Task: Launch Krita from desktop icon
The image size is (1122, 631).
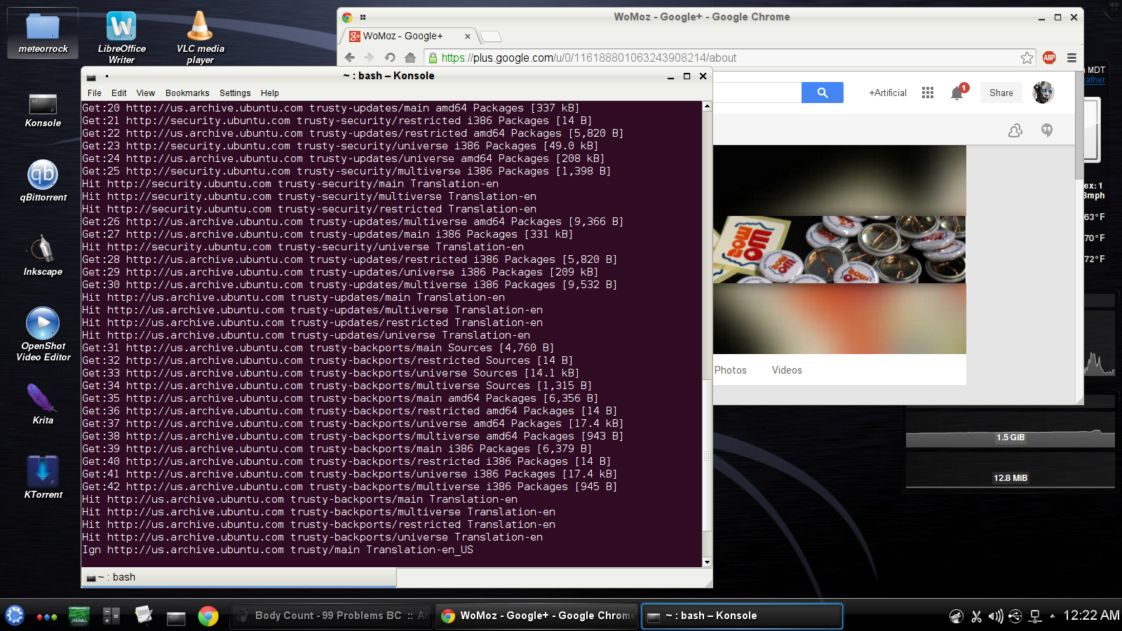Action: click(x=43, y=404)
